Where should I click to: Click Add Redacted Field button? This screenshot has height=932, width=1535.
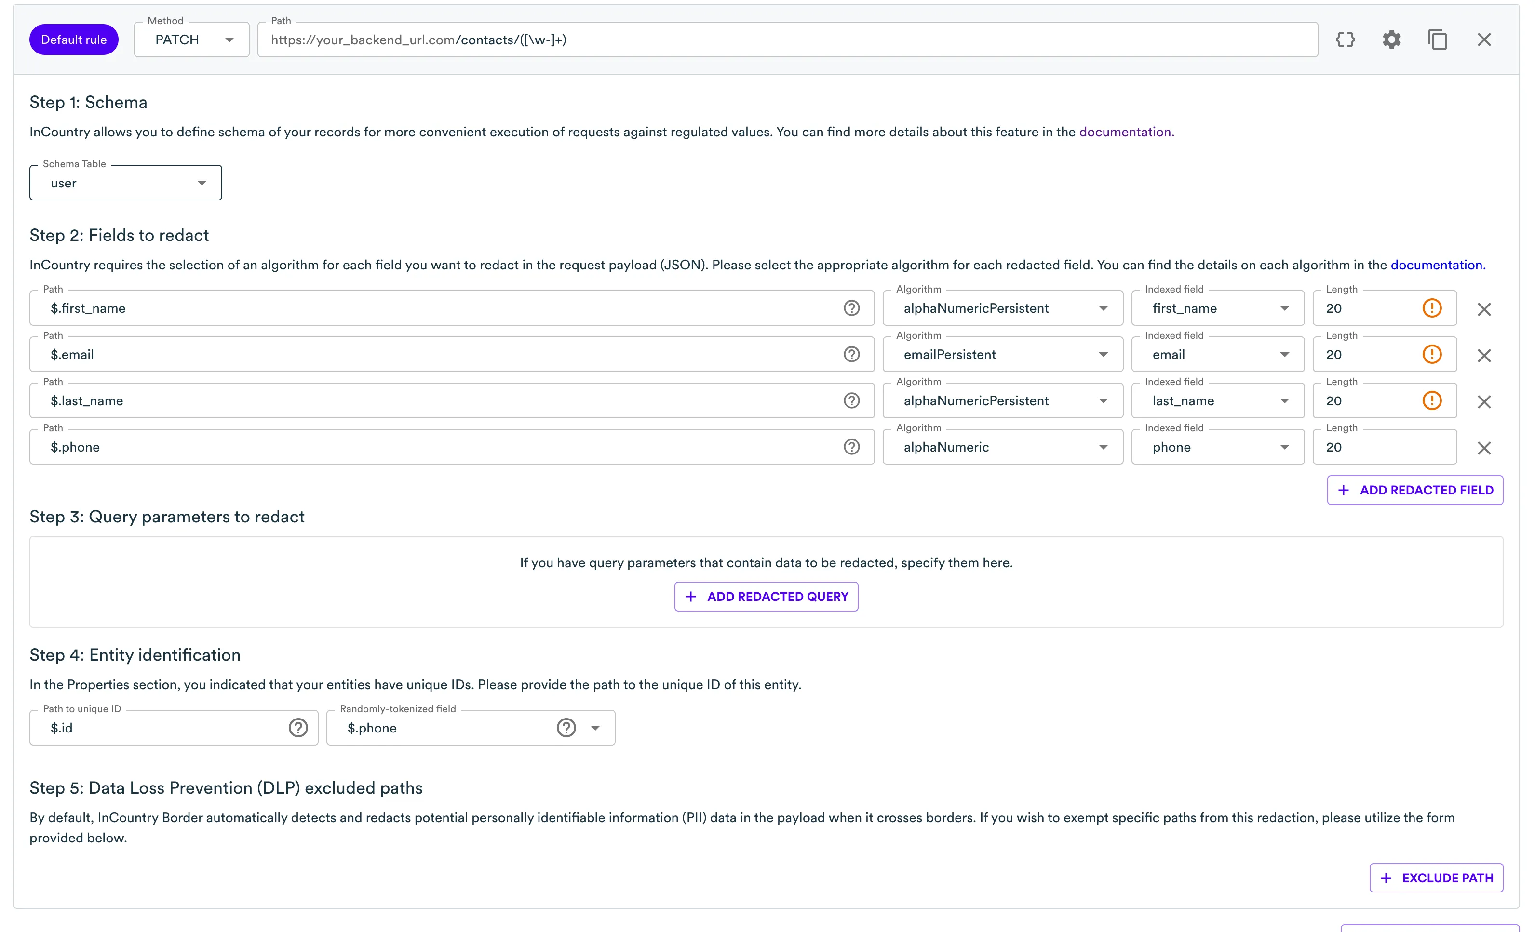coord(1415,490)
